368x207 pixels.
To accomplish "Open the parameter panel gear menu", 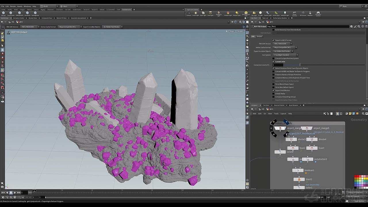I will [x=351, y=26].
